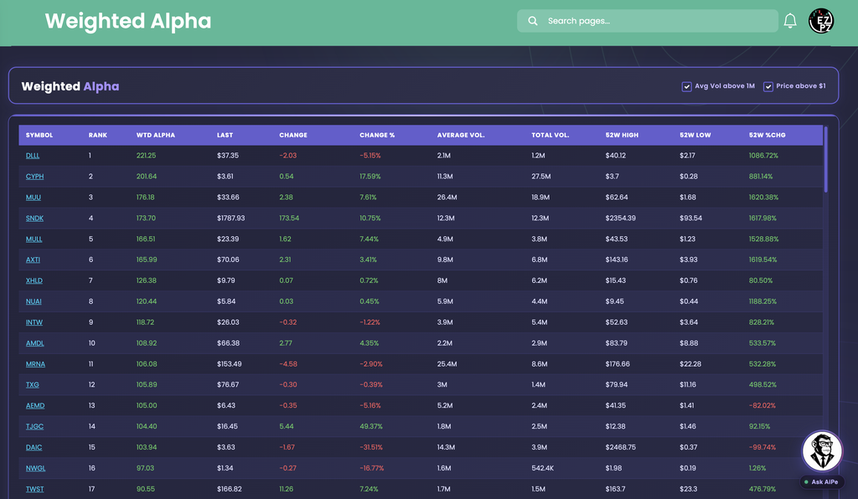Viewport: 858px width, 499px height.
Task: Click the 49.37% change value
Action: (371, 426)
